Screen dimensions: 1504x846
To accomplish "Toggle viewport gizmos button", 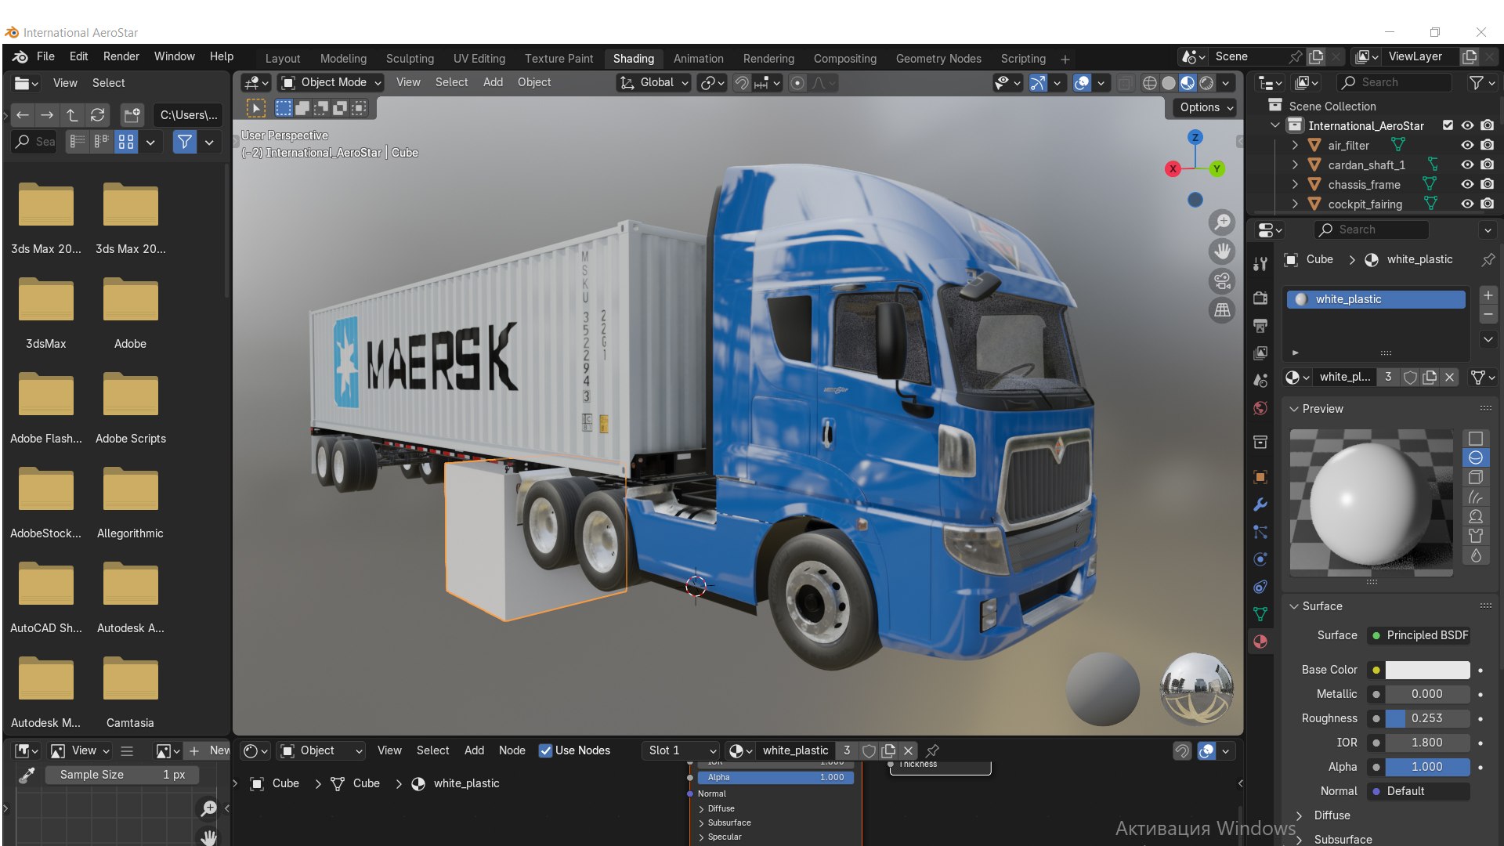I will pyautogui.click(x=1037, y=83).
